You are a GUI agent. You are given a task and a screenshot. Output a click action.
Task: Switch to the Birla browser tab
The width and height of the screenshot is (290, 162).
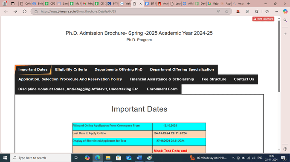click(x=38, y=3)
